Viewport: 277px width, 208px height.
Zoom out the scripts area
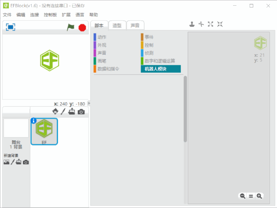click(243, 196)
